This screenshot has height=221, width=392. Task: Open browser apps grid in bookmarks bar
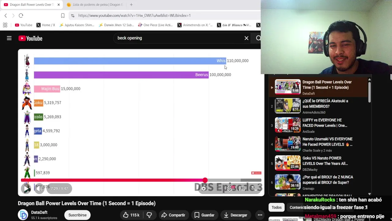(x=5, y=25)
